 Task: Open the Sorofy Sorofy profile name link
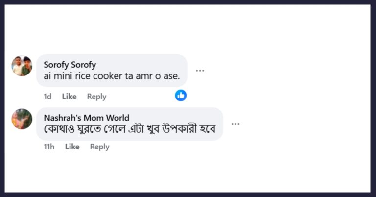[70, 65]
